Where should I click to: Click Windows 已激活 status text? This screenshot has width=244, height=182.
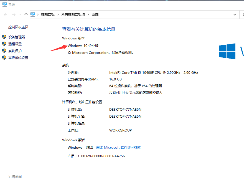[81, 147]
